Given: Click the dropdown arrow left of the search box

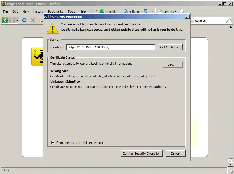Looking at the screenshot, I should (192, 20).
